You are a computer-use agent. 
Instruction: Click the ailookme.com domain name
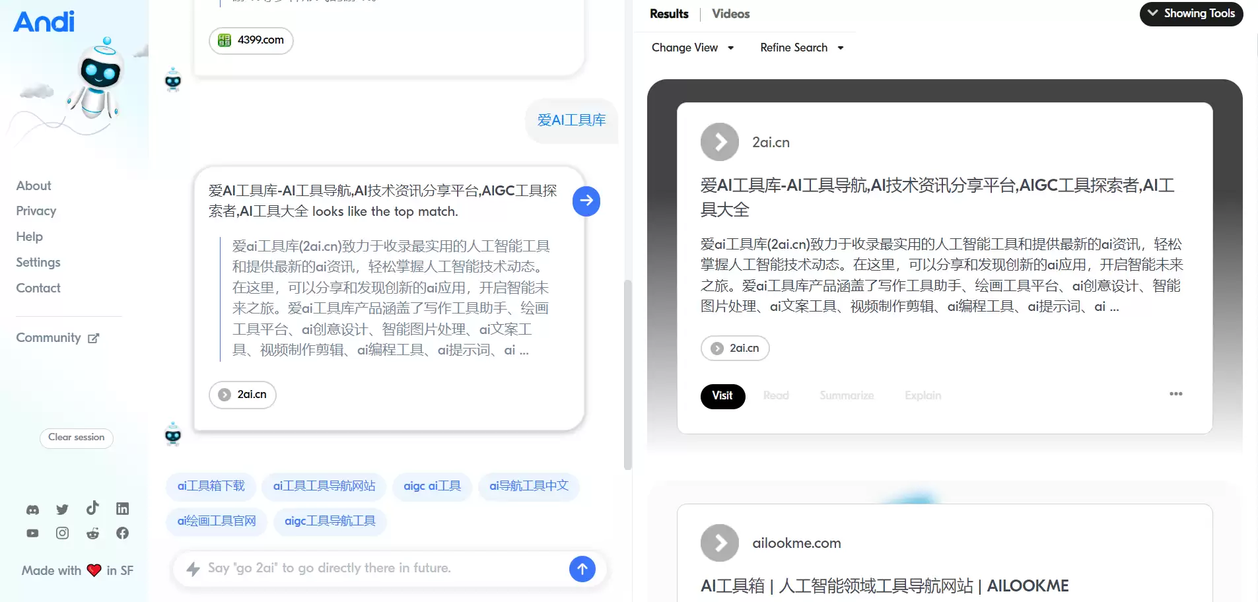click(x=796, y=543)
